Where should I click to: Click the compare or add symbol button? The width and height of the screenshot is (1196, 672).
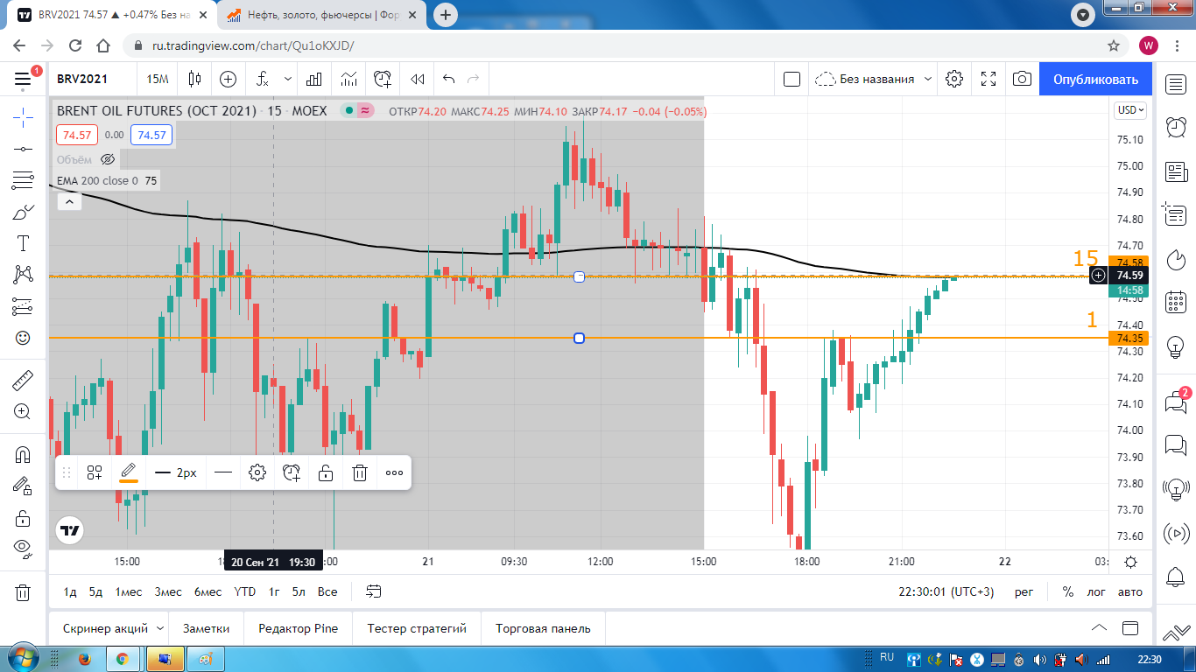(x=228, y=79)
